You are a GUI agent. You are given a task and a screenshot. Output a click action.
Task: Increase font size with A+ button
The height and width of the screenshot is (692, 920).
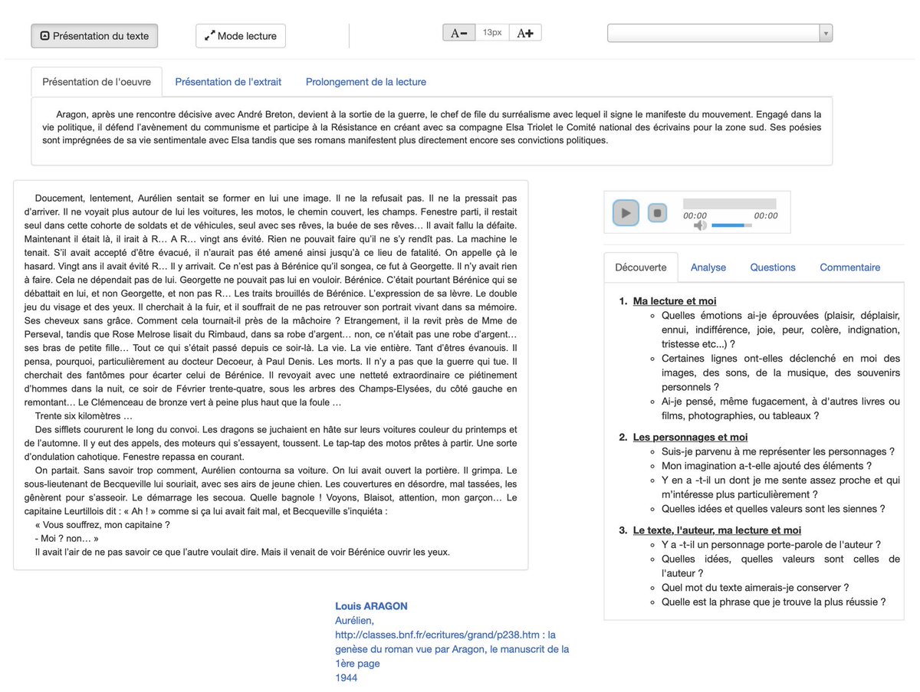[x=525, y=33]
